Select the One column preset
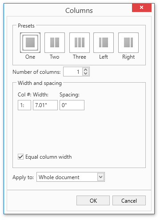 point(30,43)
